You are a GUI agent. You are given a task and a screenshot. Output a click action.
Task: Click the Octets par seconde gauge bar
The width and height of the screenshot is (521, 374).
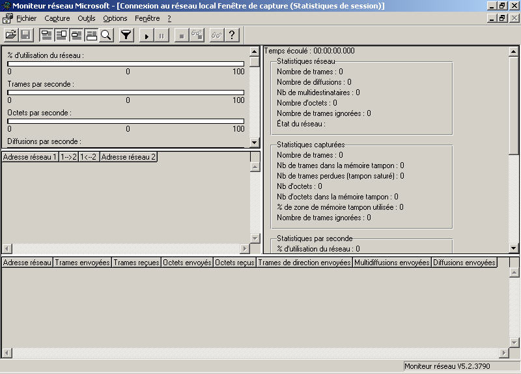pyautogui.click(x=126, y=121)
